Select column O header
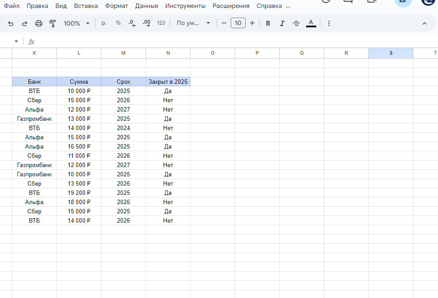 point(213,53)
